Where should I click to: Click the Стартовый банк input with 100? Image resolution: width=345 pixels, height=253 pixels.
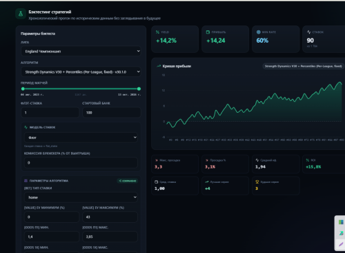tap(112, 113)
